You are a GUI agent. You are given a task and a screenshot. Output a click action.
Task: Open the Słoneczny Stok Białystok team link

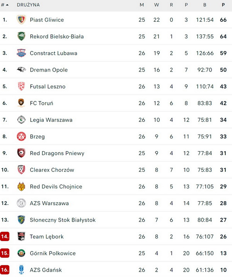(63, 220)
